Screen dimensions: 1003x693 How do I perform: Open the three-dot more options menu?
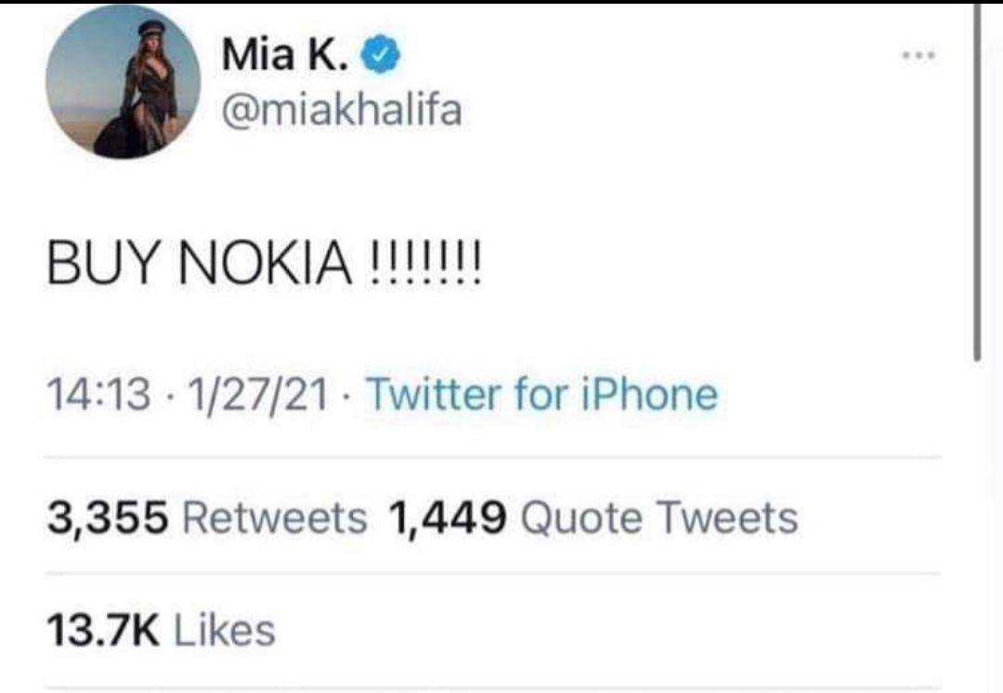[918, 56]
